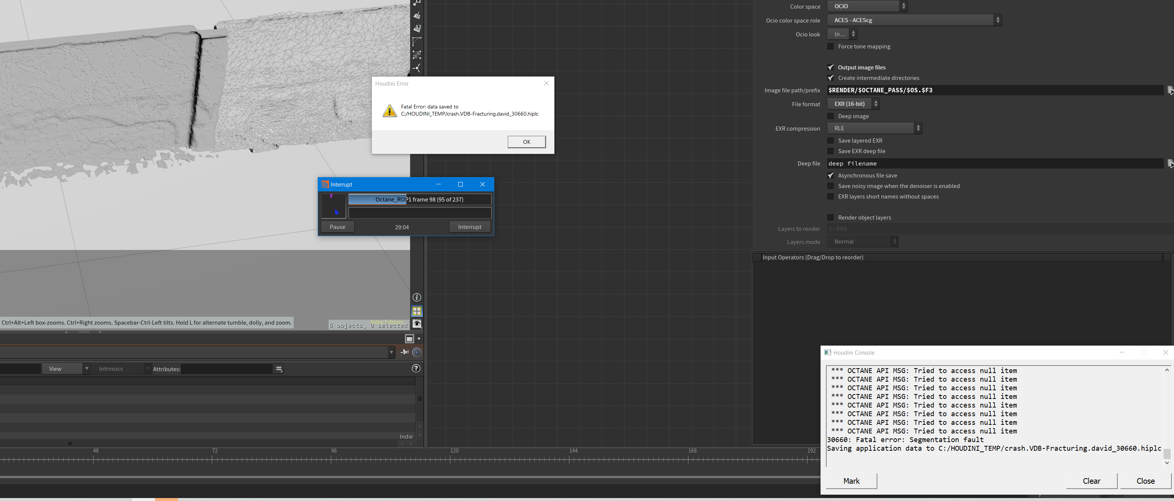Toggle primitive normals display icon in viewport
Viewport: 1174px width, 501px height.
(416, 15)
